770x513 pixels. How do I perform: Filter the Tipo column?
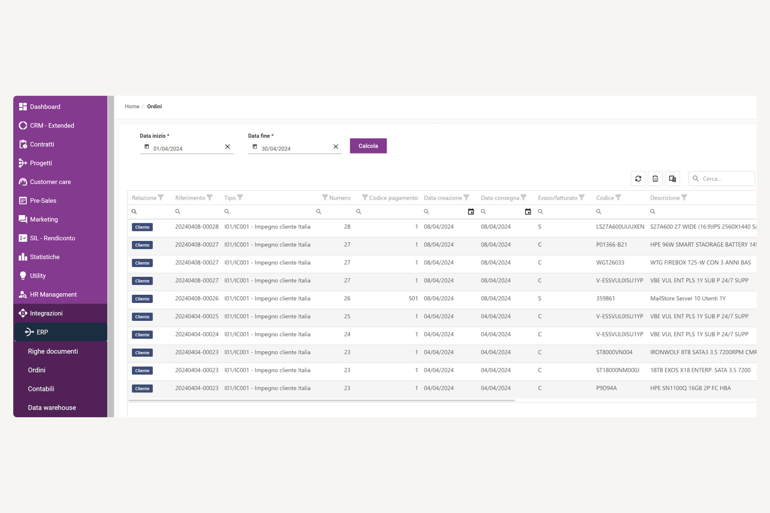(x=240, y=198)
